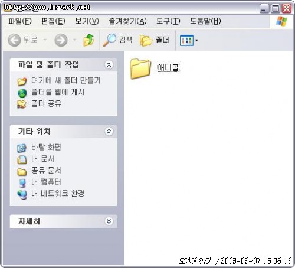
Task: Open back history dropdown arrow
Action: click(x=45, y=40)
